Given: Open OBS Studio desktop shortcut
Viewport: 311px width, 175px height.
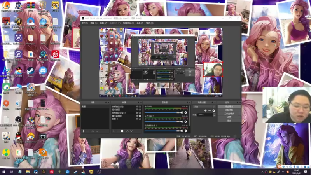Looking at the screenshot, I should pos(18,121).
